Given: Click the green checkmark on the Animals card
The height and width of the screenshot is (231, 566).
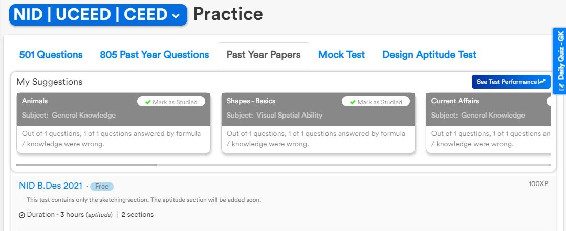Looking at the screenshot, I should tap(148, 102).
